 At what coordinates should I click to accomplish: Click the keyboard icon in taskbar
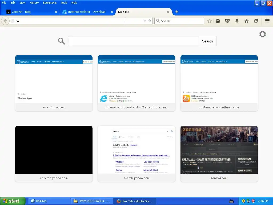click(231, 201)
